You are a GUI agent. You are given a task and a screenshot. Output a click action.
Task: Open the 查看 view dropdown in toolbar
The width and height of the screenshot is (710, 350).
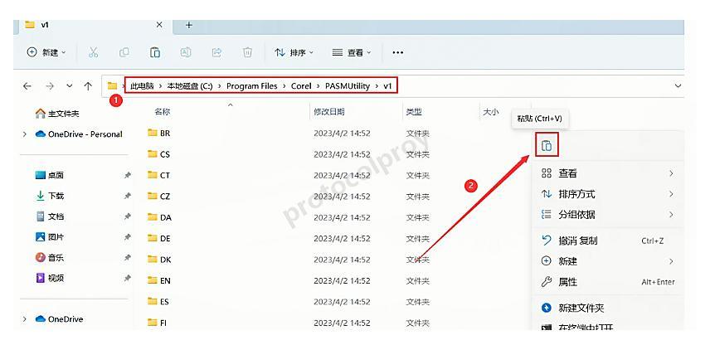point(352,52)
